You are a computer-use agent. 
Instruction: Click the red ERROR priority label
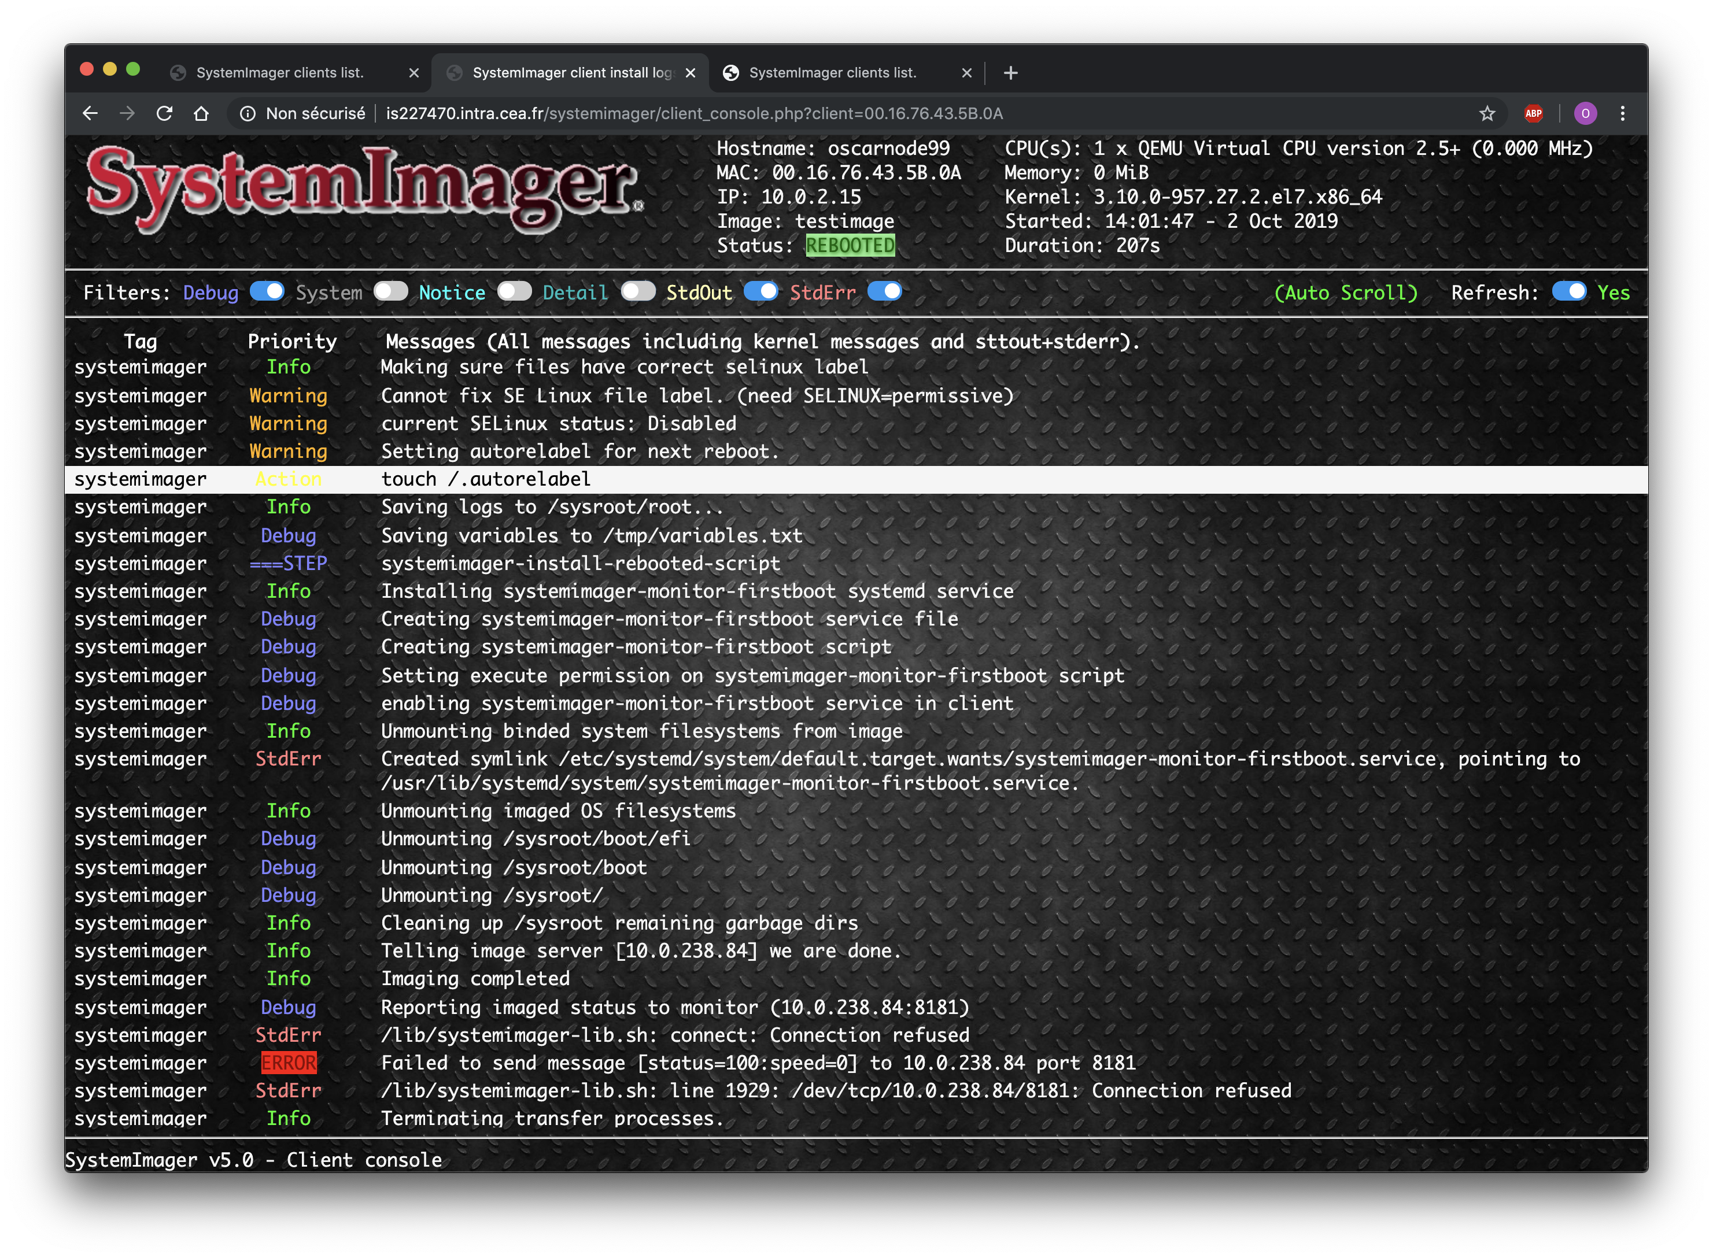coord(289,1063)
